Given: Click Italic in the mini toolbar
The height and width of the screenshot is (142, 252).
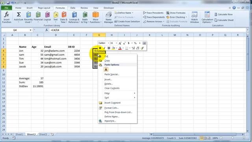Looking at the screenshot, I should click(104, 48).
